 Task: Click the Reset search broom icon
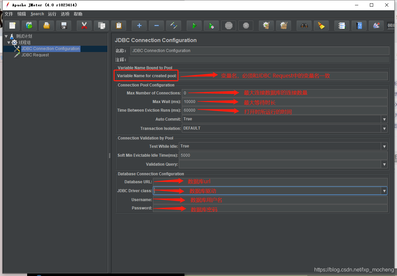[321, 26]
